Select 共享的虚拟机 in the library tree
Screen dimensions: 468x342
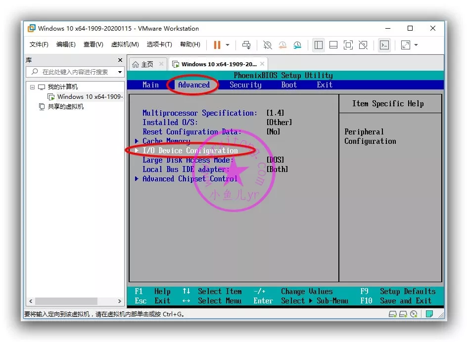tap(65, 107)
